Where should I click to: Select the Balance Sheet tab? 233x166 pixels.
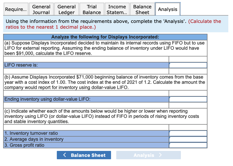coord(142,9)
